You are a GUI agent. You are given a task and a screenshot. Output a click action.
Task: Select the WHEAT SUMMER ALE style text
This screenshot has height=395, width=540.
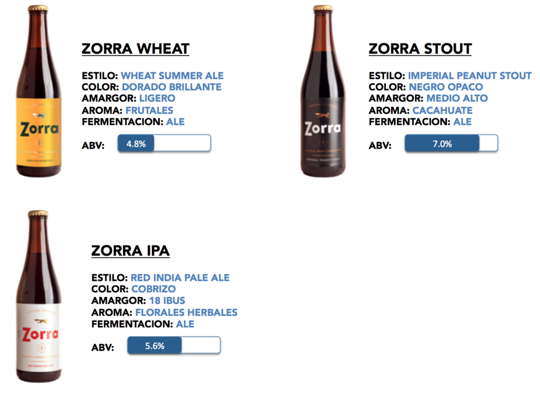(x=172, y=76)
